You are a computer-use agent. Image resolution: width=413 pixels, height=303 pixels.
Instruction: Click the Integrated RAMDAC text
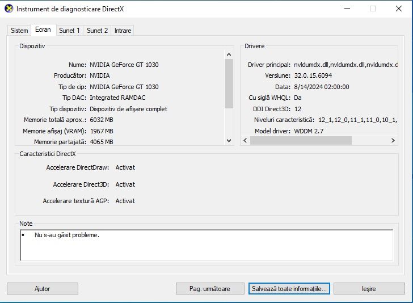pos(117,98)
